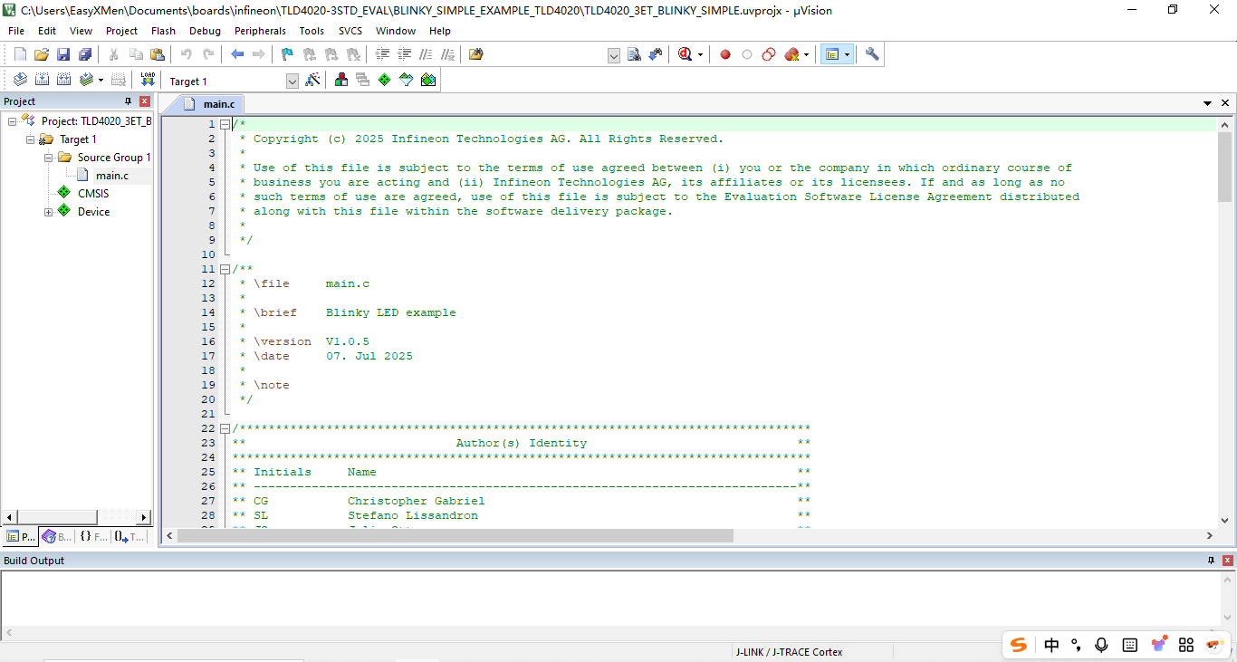
Task: Click the microphone icon in IME bar
Action: click(1101, 645)
